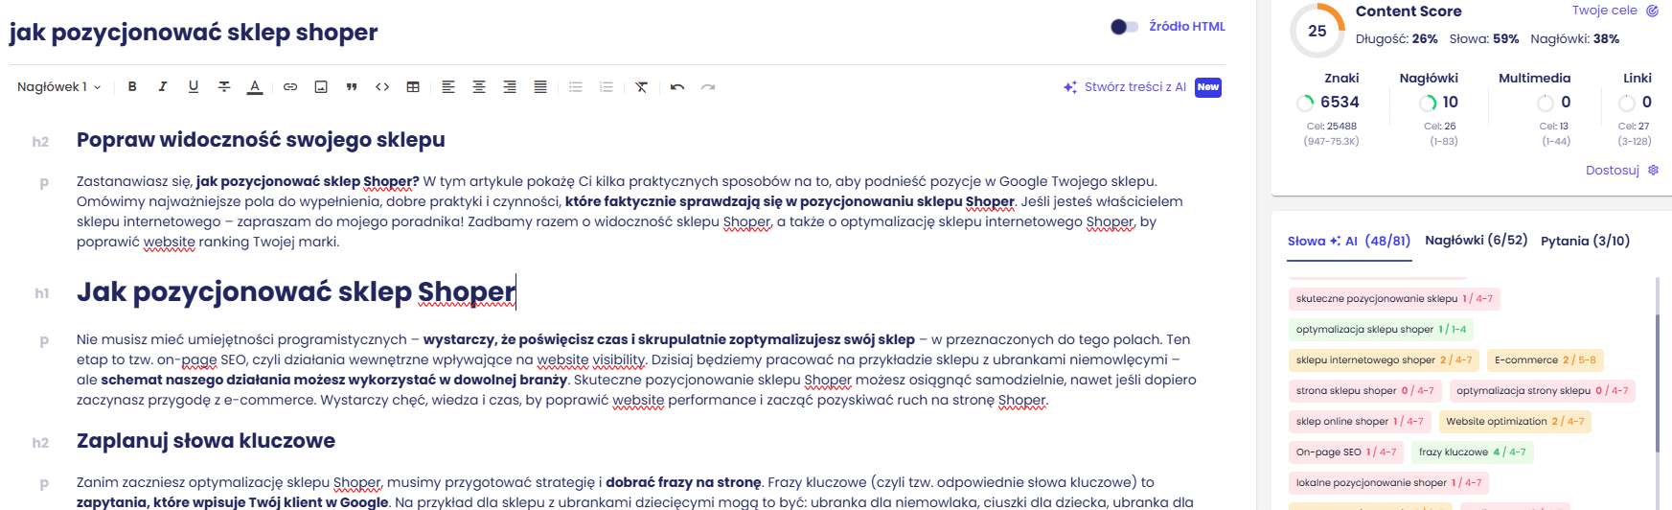Open the text color picker
Viewport: 1672px width, 510px height.
click(x=255, y=87)
